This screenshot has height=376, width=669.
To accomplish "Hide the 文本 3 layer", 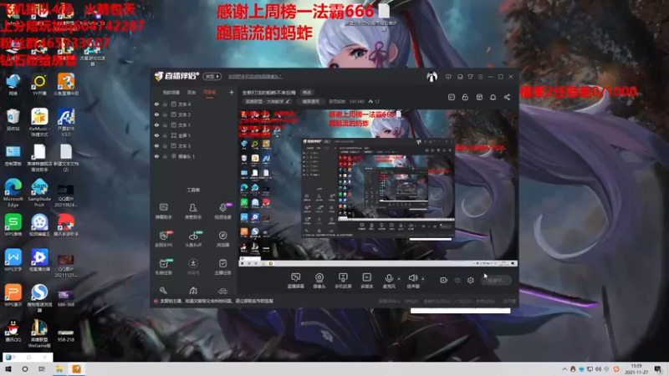I will pos(156,145).
